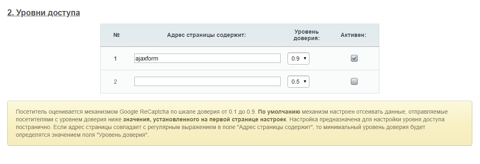Click the "2. Уровни доступа" heading

(43, 13)
